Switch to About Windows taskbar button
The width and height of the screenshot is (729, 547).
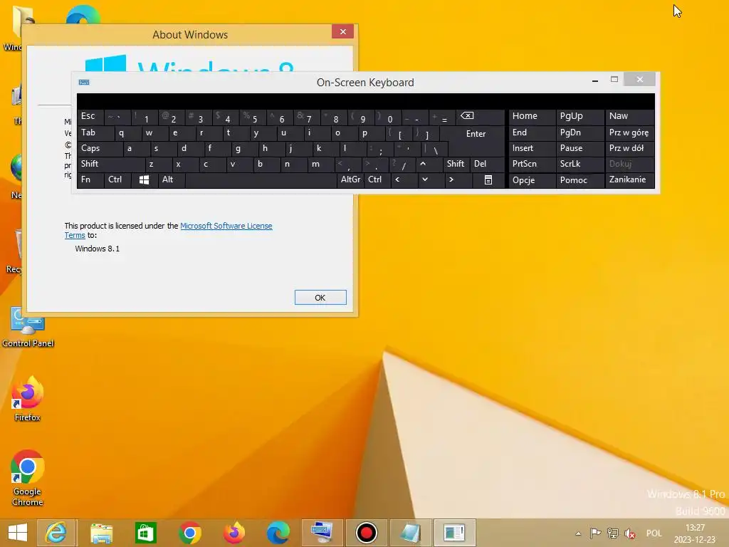[x=454, y=533]
